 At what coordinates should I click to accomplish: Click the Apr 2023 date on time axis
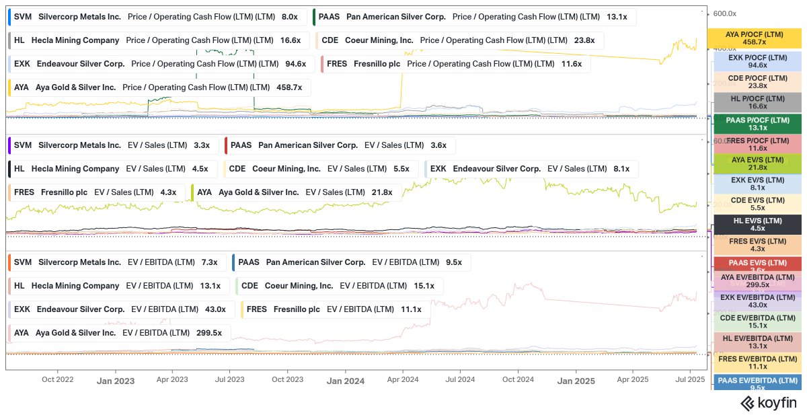pyautogui.click(x=172, y=379)
